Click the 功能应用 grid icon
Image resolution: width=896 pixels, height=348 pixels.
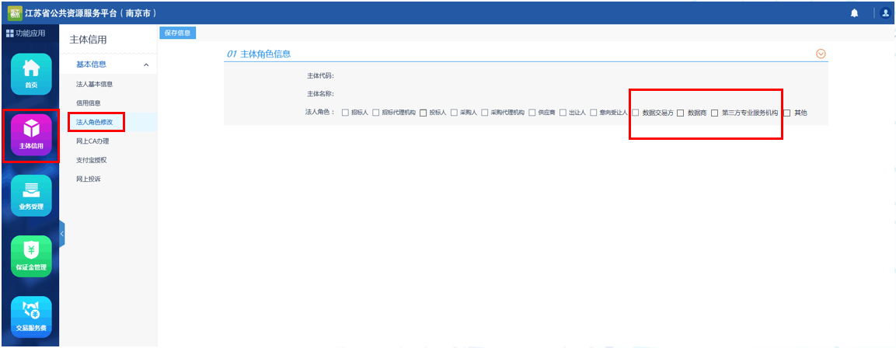pyautogui.click(x=10, y=33)
